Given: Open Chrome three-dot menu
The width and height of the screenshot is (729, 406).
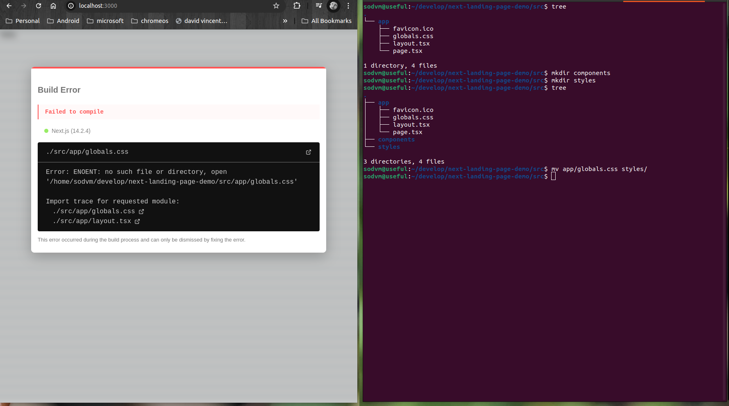Looking at the screenshot, I should tap(348, 6).
